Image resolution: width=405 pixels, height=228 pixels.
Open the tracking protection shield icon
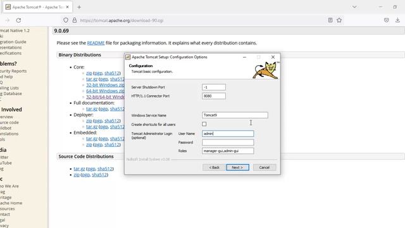coord(66,20)
